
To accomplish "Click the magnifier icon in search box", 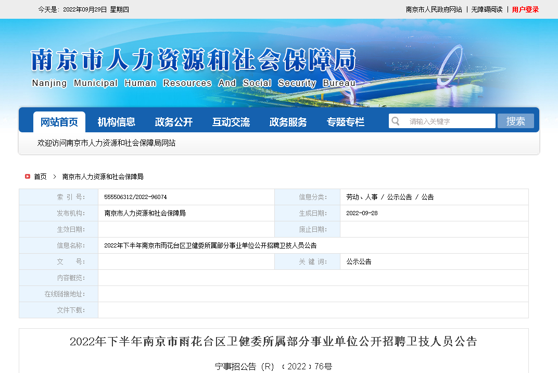I will pos(396,121).
